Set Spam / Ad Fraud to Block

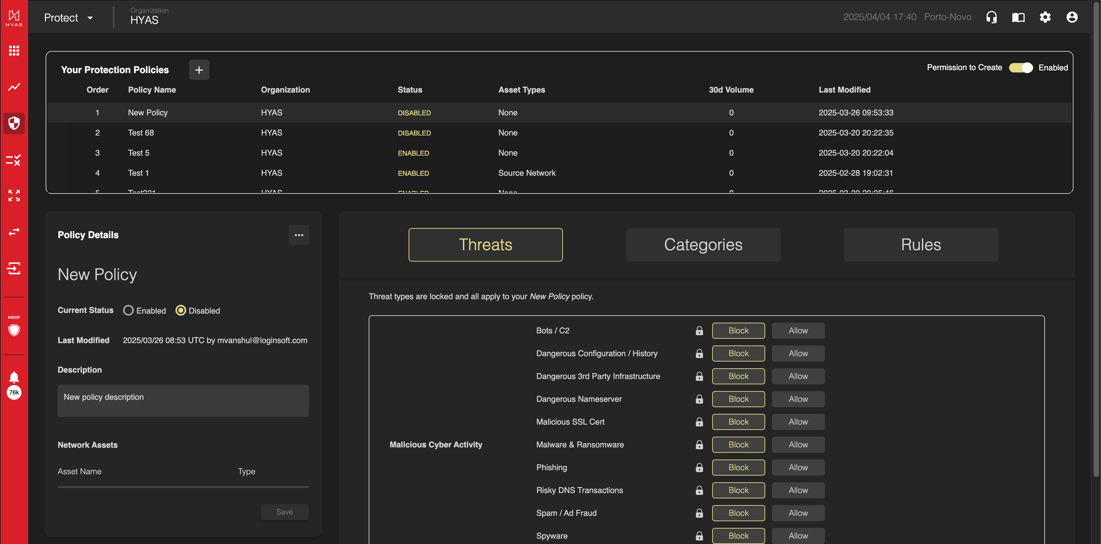tap(738, 513)
